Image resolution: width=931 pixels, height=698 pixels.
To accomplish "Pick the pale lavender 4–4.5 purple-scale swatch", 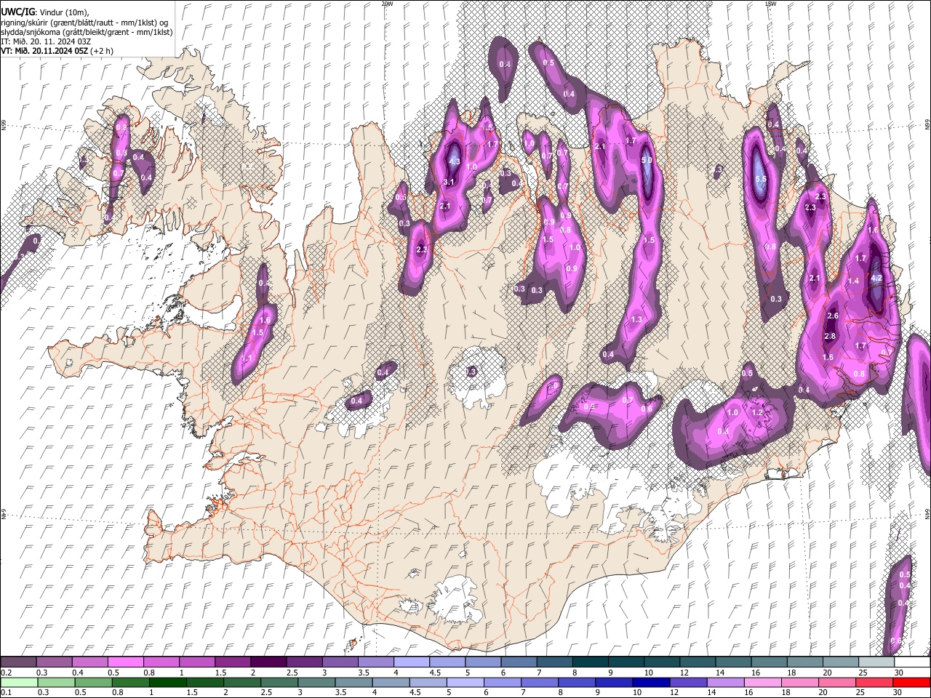I will (412, 662).
